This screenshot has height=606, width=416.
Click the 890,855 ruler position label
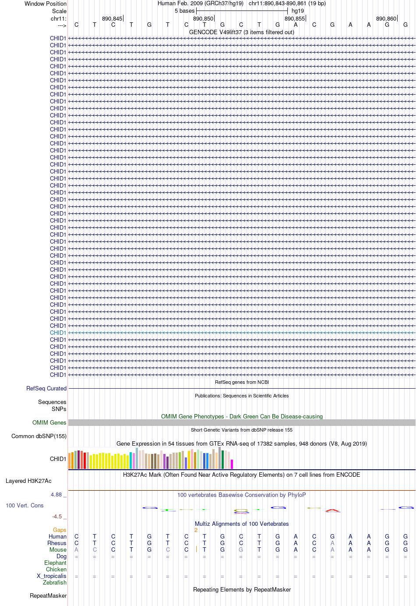click(295, 18)
